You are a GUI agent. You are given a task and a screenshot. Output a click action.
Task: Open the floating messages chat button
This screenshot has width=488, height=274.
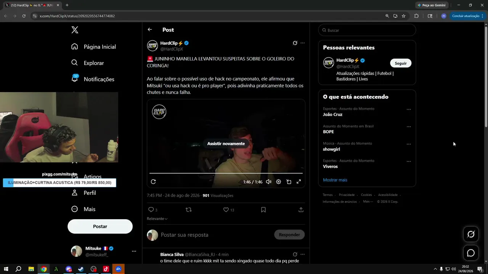(x=471, y=253)
